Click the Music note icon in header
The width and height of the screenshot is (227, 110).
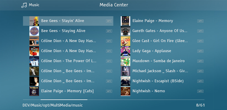[24, 5]
